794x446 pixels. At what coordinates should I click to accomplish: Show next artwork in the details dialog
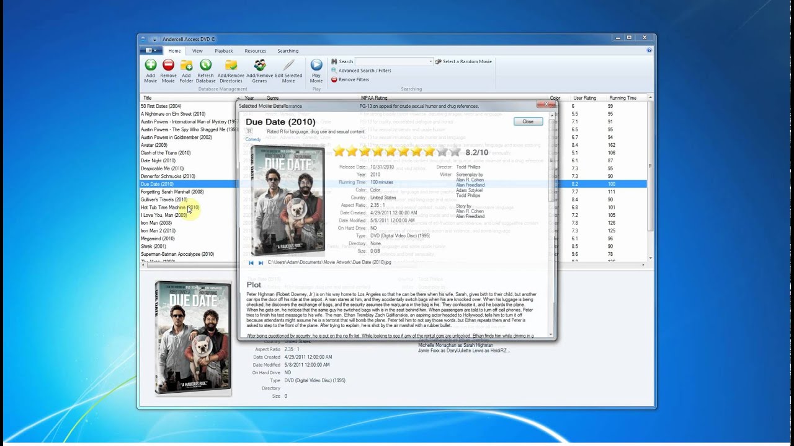261,263
